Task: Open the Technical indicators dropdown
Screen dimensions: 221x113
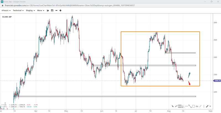Action: [x=18, y=11]
